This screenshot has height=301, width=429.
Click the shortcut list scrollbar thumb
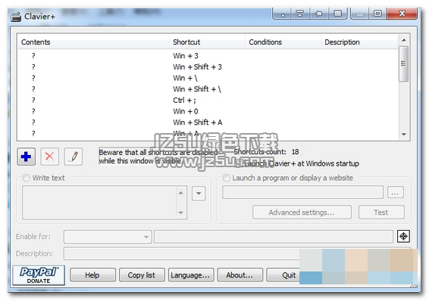click(x=403, y=64)
